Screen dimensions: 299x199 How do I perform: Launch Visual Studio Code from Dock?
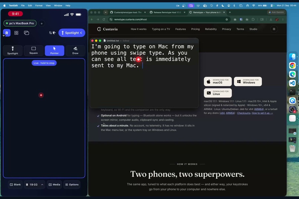tap(292, 83)
